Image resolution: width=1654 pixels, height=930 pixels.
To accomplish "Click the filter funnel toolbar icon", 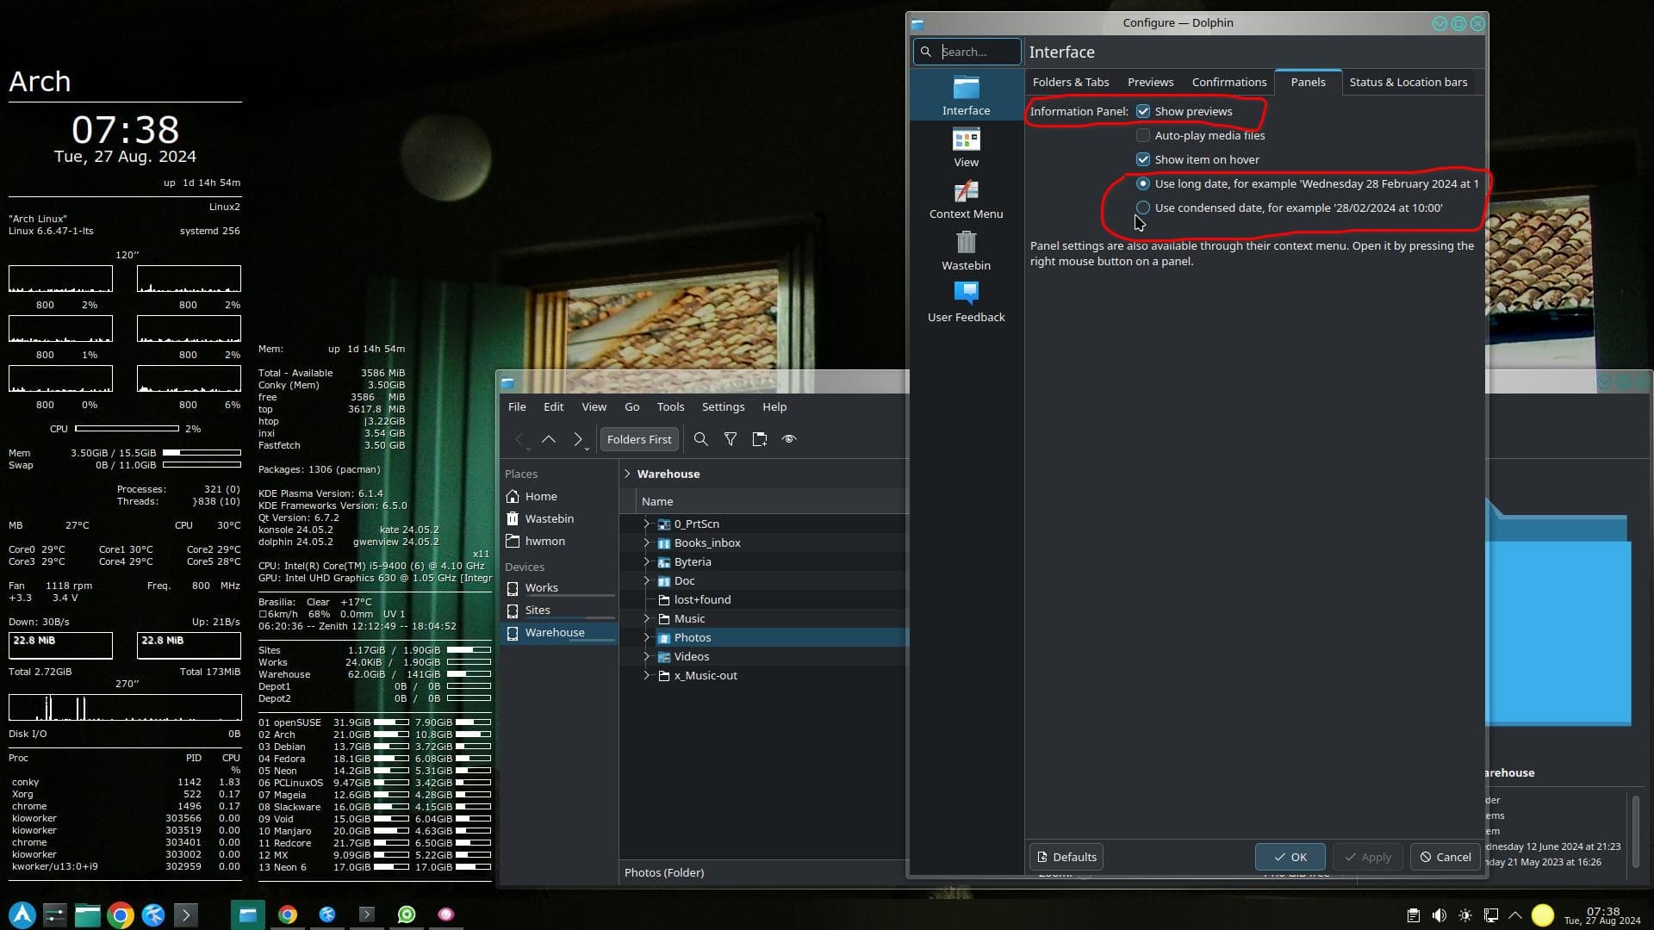I will point(730,439).
